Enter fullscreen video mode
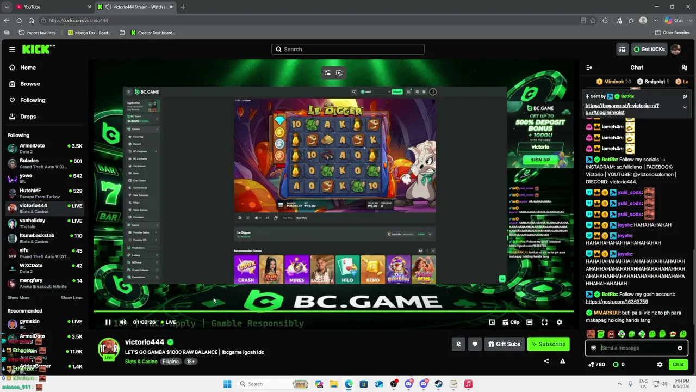 (x=544, y=322)
